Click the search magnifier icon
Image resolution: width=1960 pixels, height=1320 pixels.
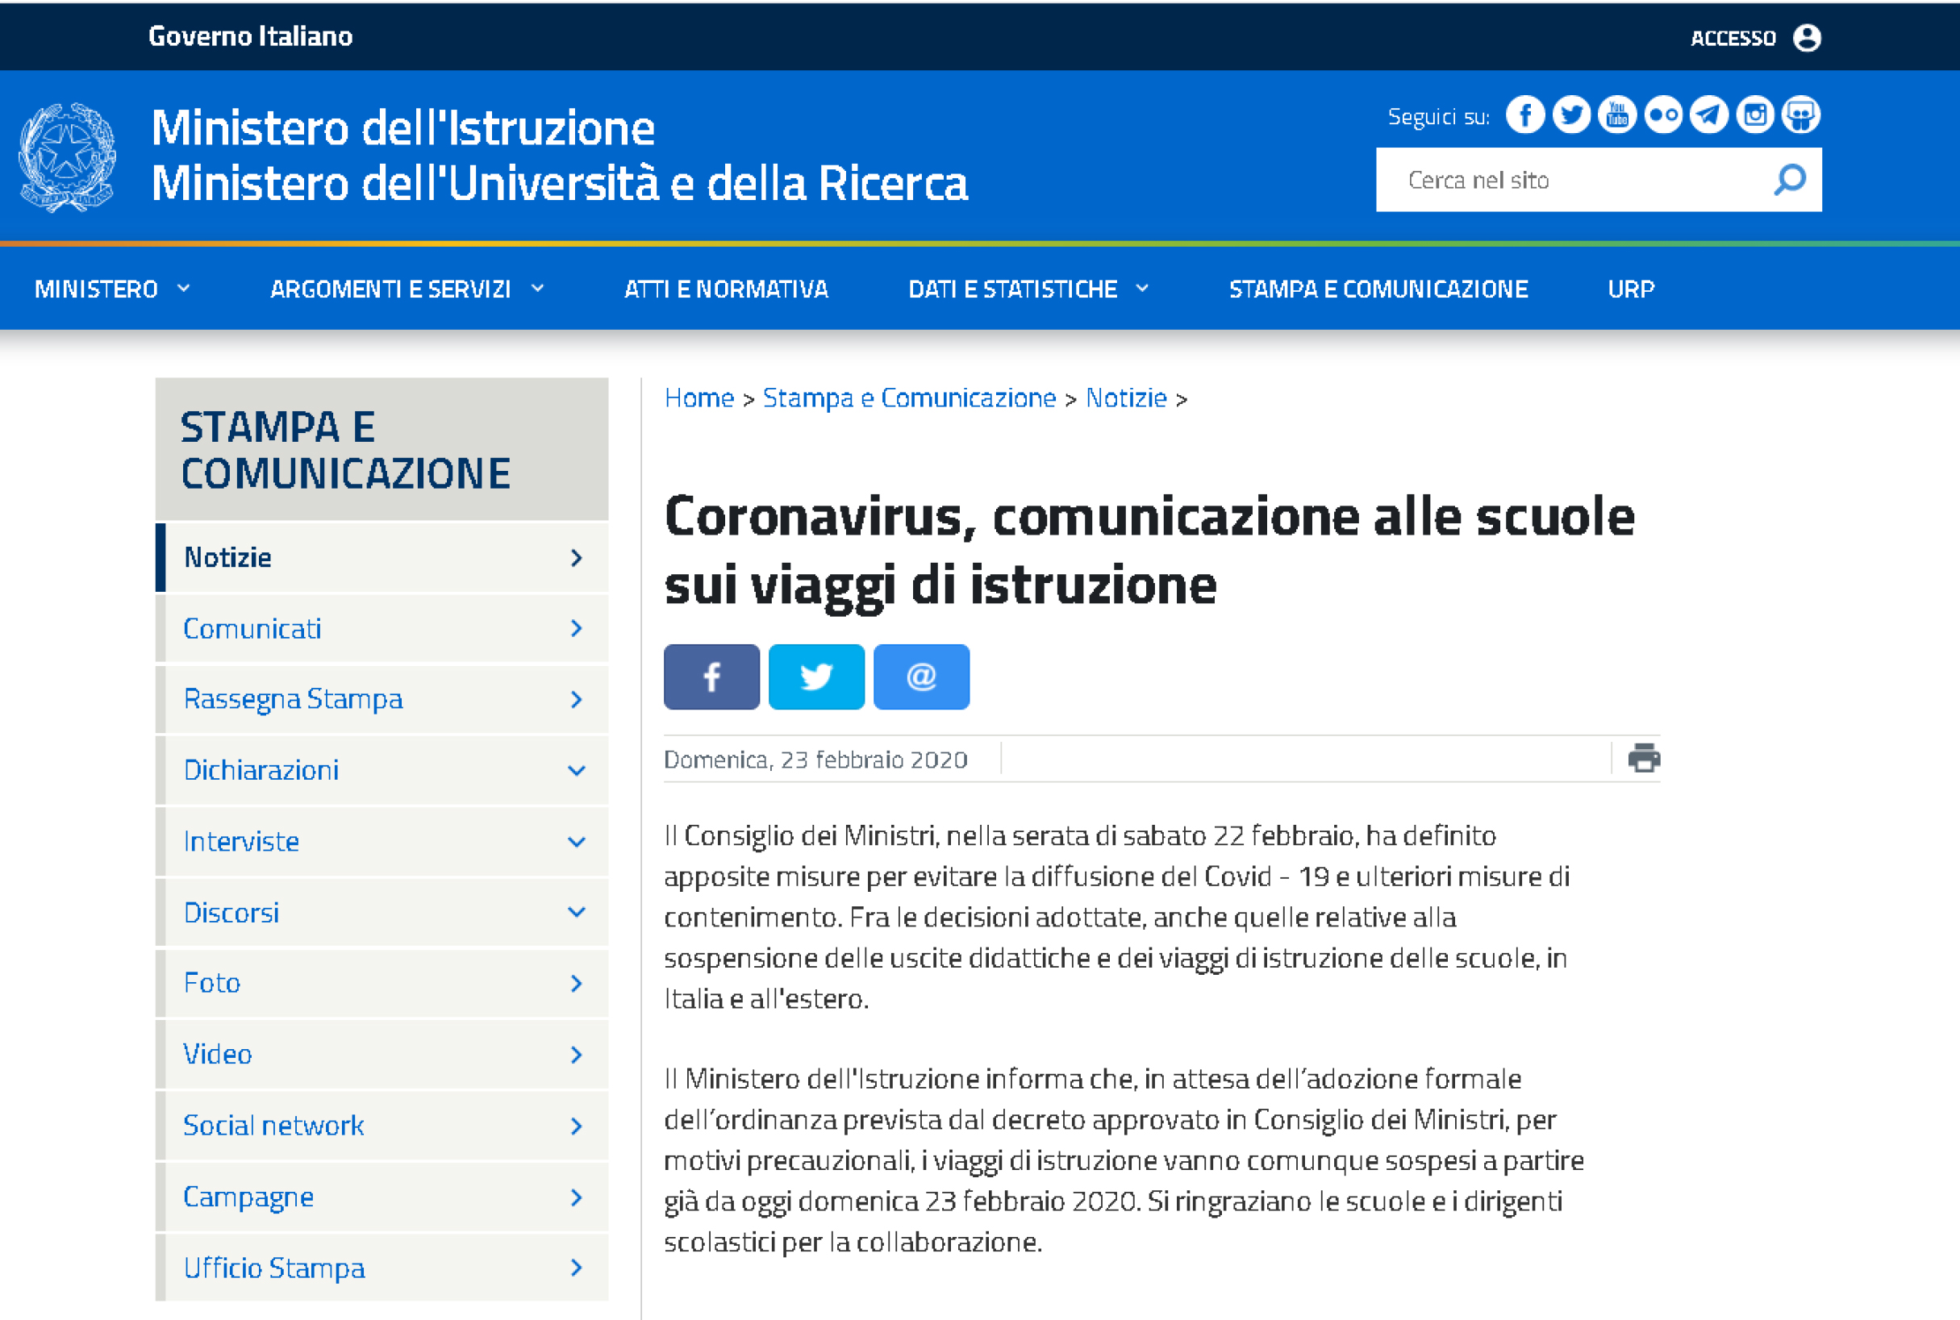(1789, 179)
